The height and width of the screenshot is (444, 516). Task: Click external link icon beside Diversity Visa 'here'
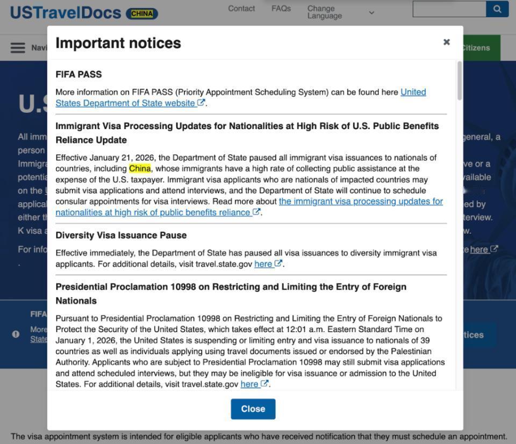click(x=278, y=263)
